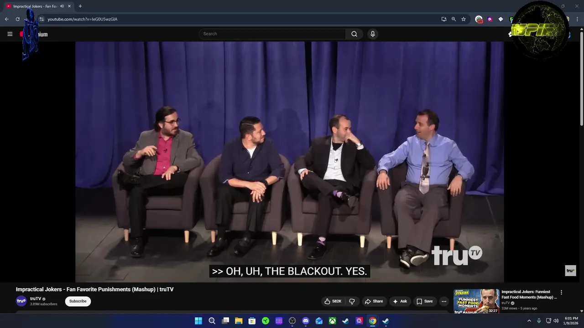Click the '3.89M subscribers' text
Viewport: 584px width, 328px height.
pyautogui.click(x=44, y=304)
